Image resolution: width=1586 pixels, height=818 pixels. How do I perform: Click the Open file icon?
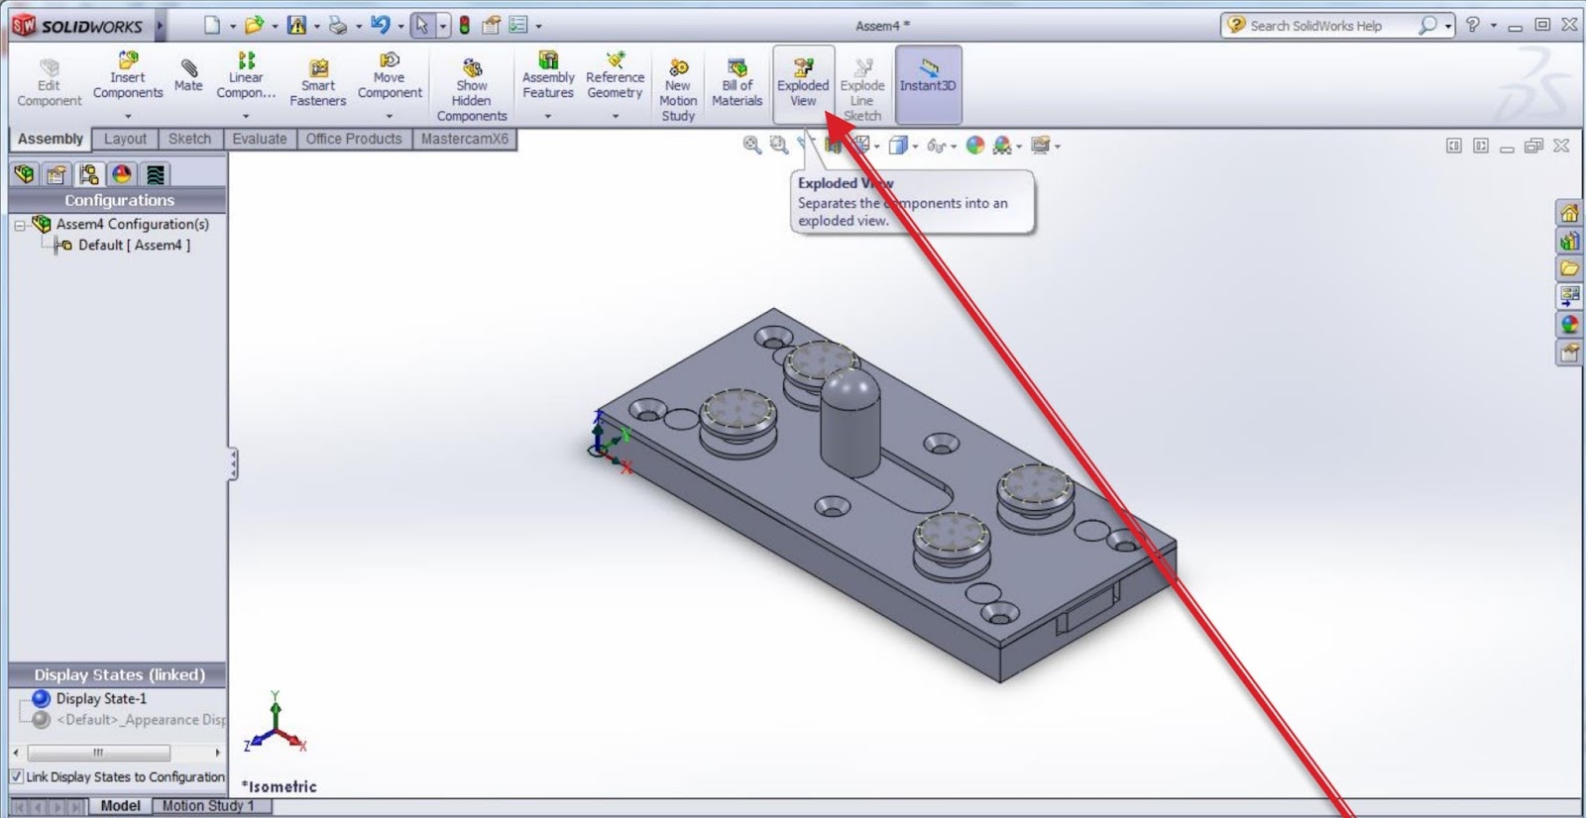click(254, 25)
